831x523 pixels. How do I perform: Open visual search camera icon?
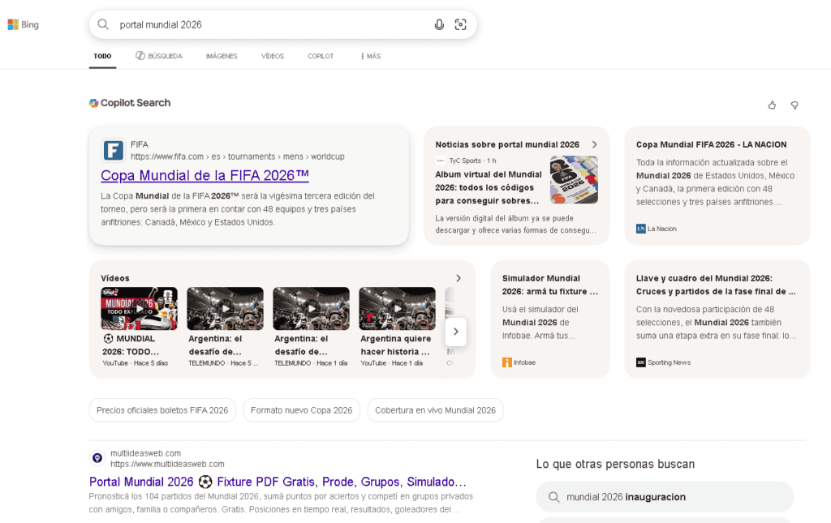coord(461,24)
